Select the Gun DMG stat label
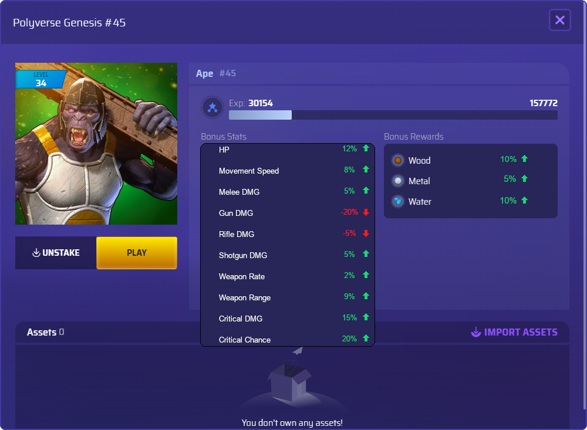 coord(236,213)
